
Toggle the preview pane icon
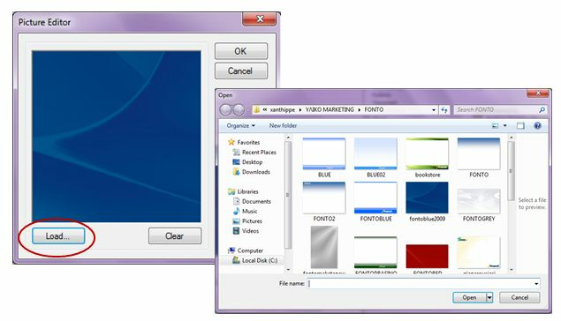click(x=520, y=126)
